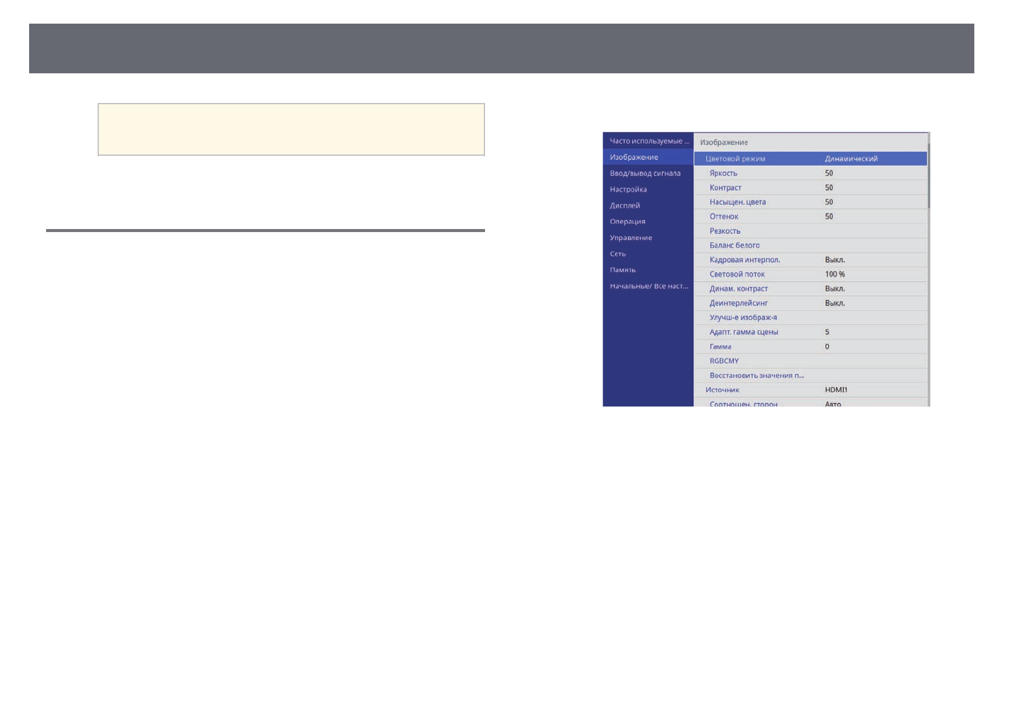
Task: Click the settings list scrollbar
Action: (928, 176)
